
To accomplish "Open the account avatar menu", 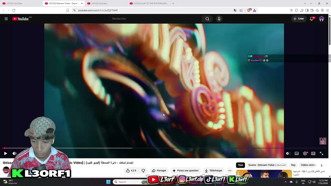I will (x=321, y=19).
